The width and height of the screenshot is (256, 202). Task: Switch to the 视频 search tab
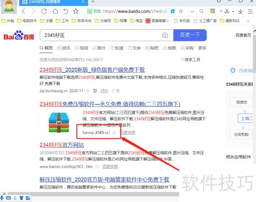82,48
